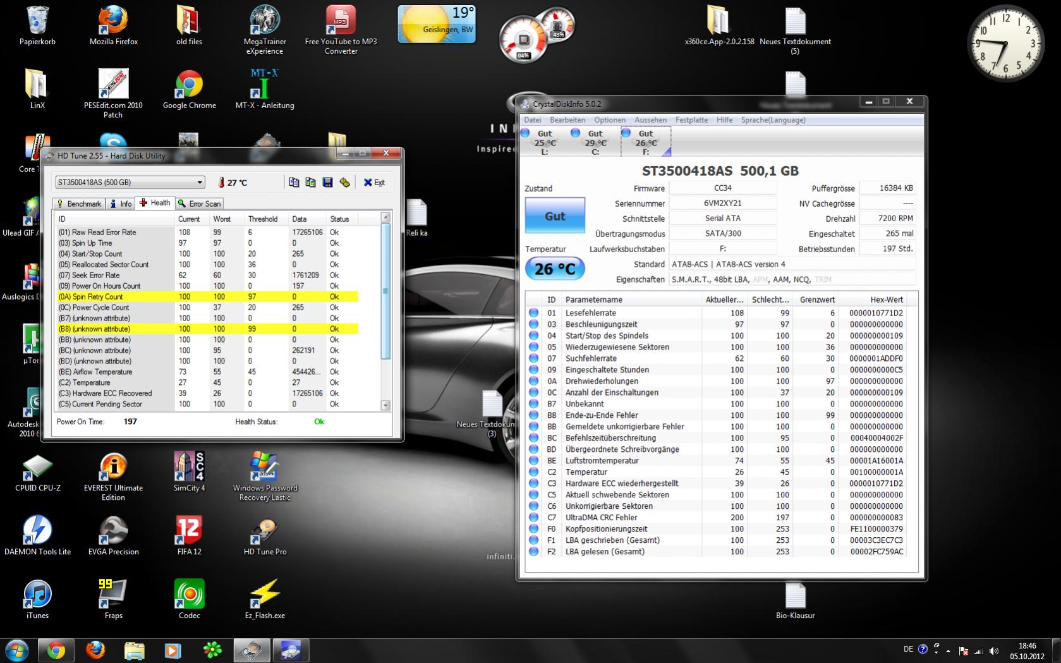Open the Bearbeiten menu
Screen dimensions: 1061x663
coord(567,119)
